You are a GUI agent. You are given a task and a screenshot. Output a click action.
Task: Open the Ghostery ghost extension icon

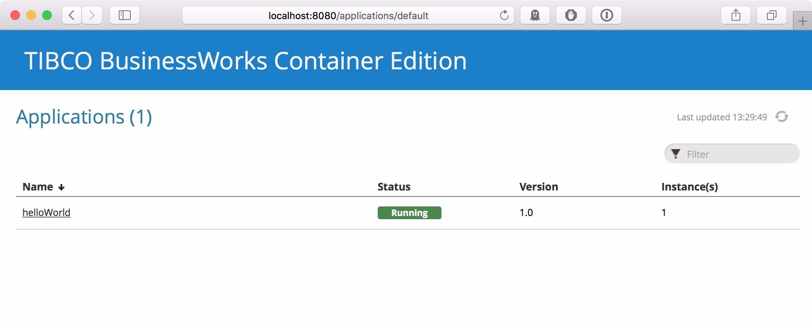[x=535, y=16]
